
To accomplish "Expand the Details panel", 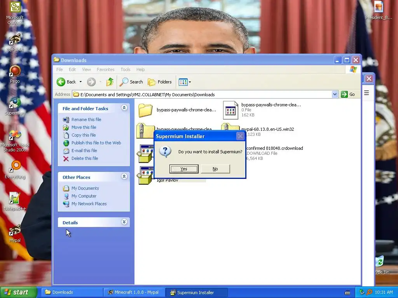I will pyautogui.click(x=124, y=222).
